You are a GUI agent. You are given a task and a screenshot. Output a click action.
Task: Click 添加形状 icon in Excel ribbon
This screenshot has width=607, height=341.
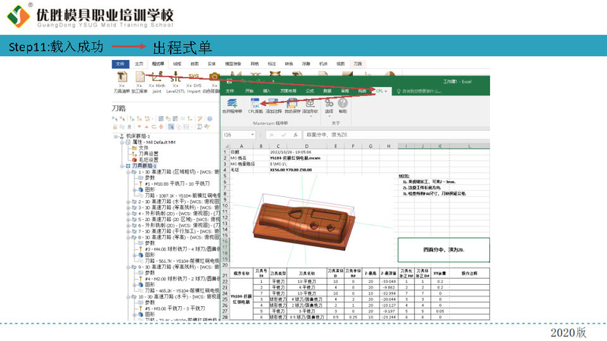[310, 103]
